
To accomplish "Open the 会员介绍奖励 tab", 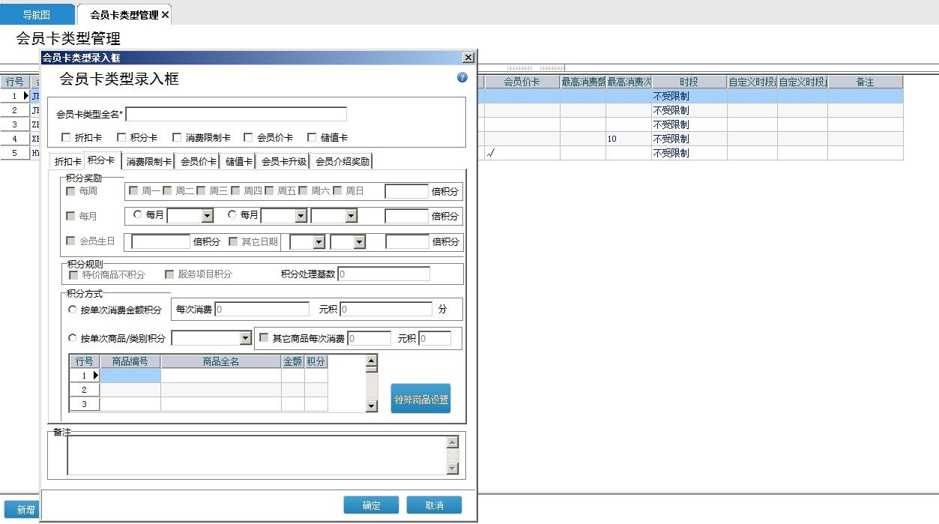I will [x=342, y=161].
